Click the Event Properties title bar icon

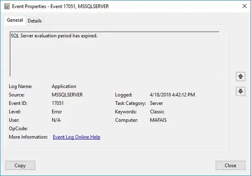[x=7, y=7]
